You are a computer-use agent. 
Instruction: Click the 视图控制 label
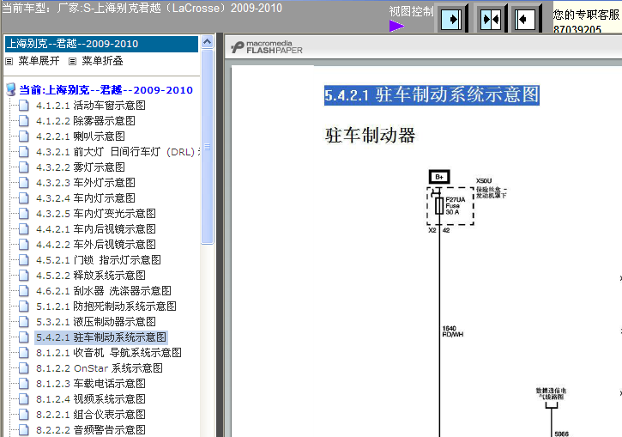411,11
